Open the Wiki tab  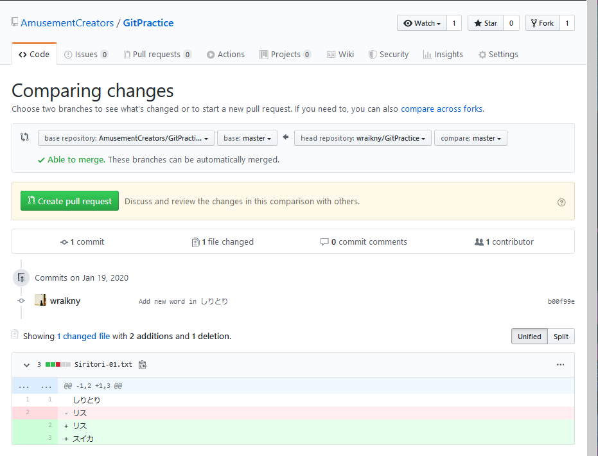point(340,55)
